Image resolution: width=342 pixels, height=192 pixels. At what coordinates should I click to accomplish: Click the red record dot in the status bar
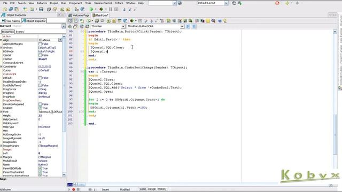74,189
